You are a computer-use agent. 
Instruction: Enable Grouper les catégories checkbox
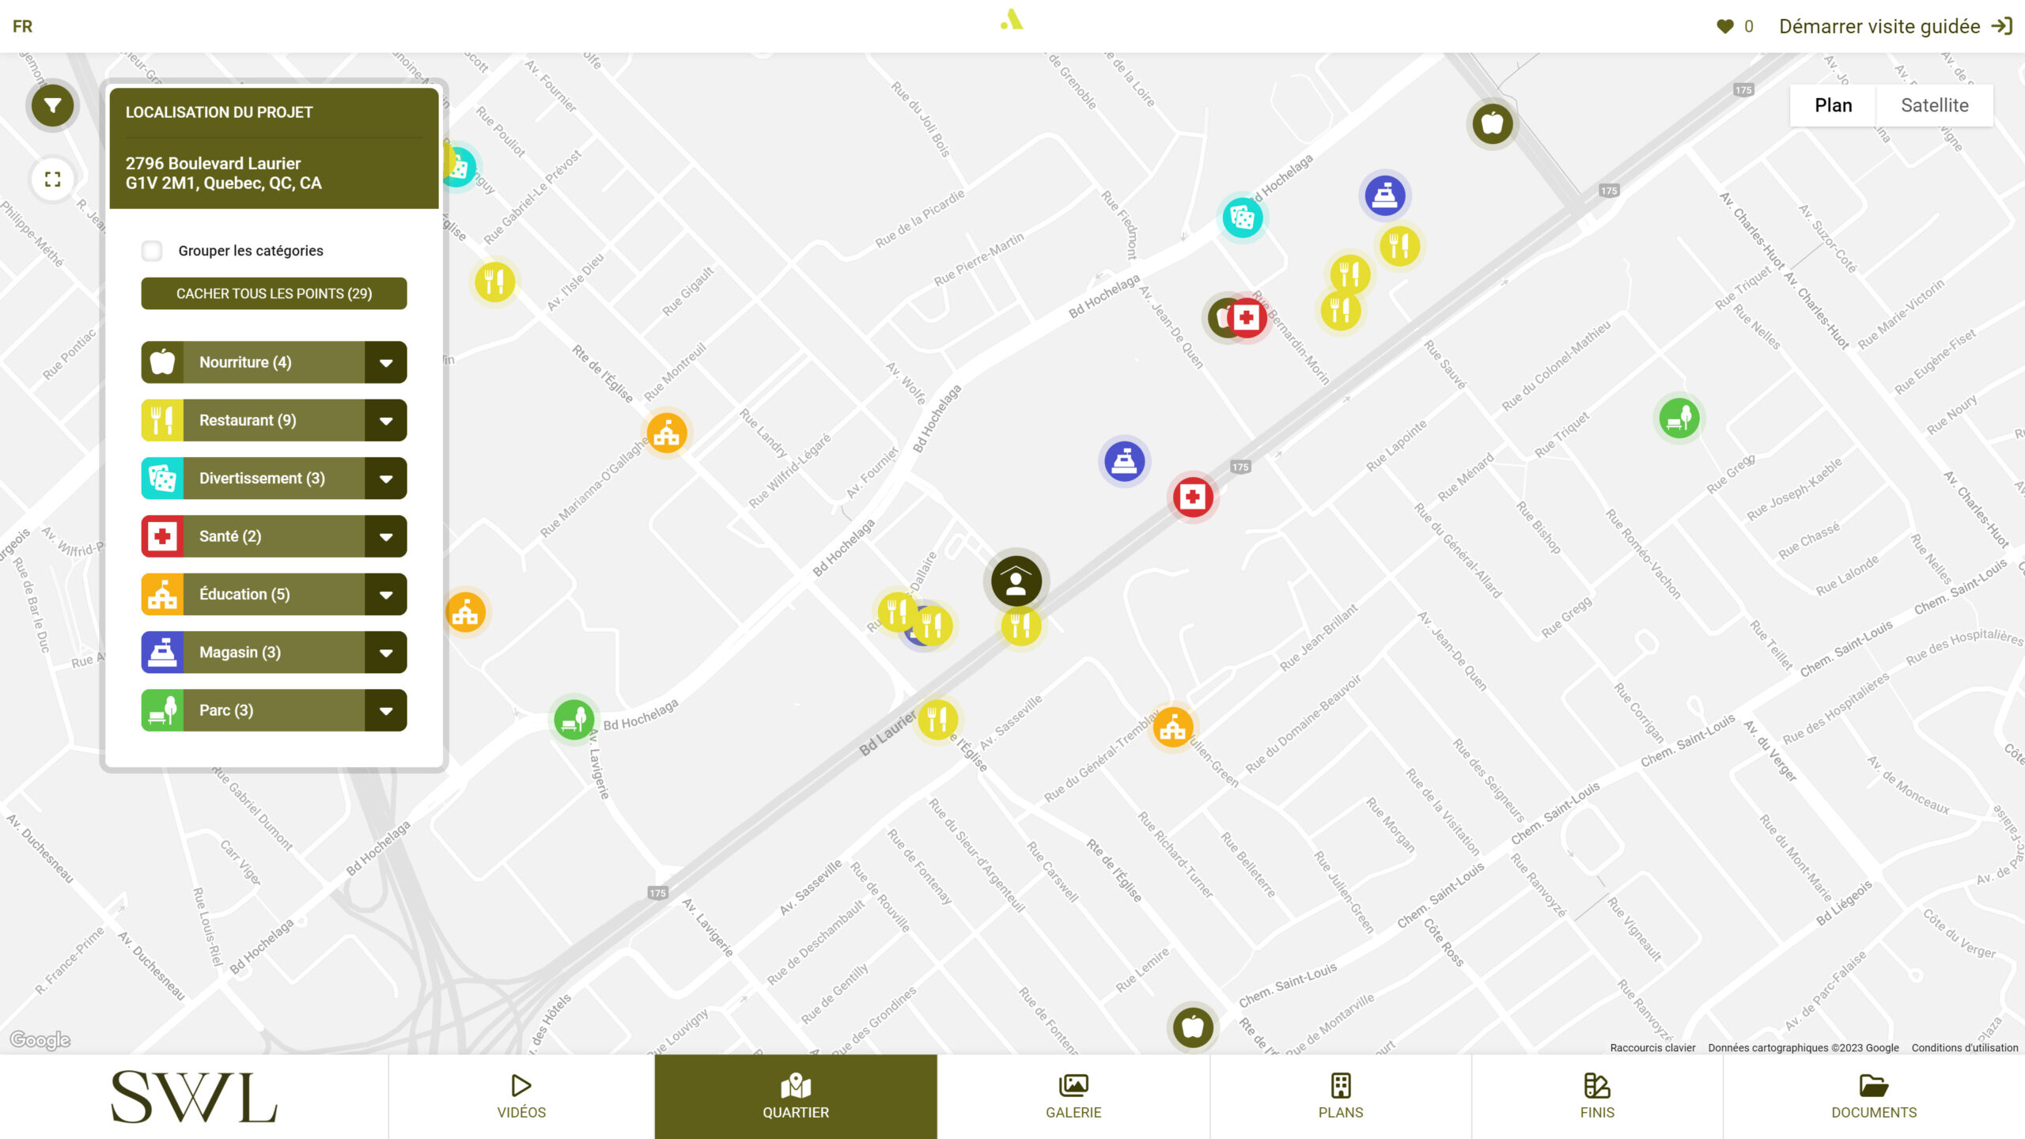(152, 251)
